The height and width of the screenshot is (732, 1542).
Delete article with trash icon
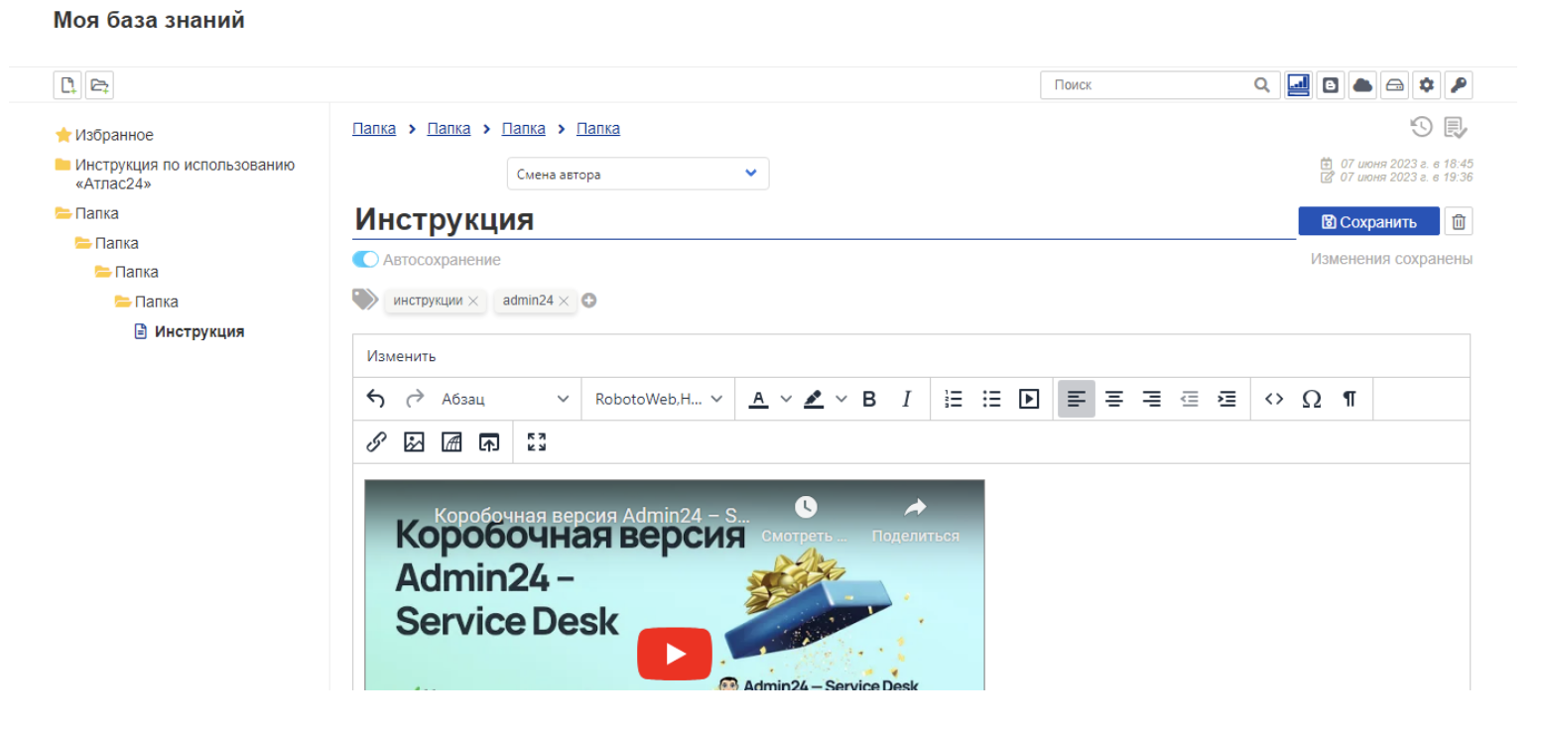pos(1459,221)
